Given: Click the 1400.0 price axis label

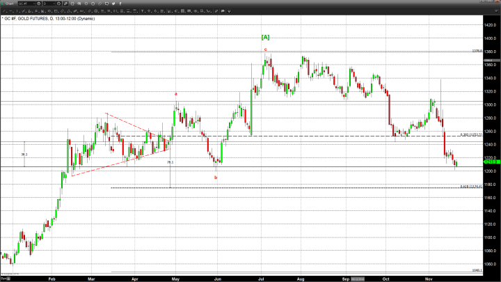Looking at the screenshot, I should pyautogui.click(x=490, y=38).
